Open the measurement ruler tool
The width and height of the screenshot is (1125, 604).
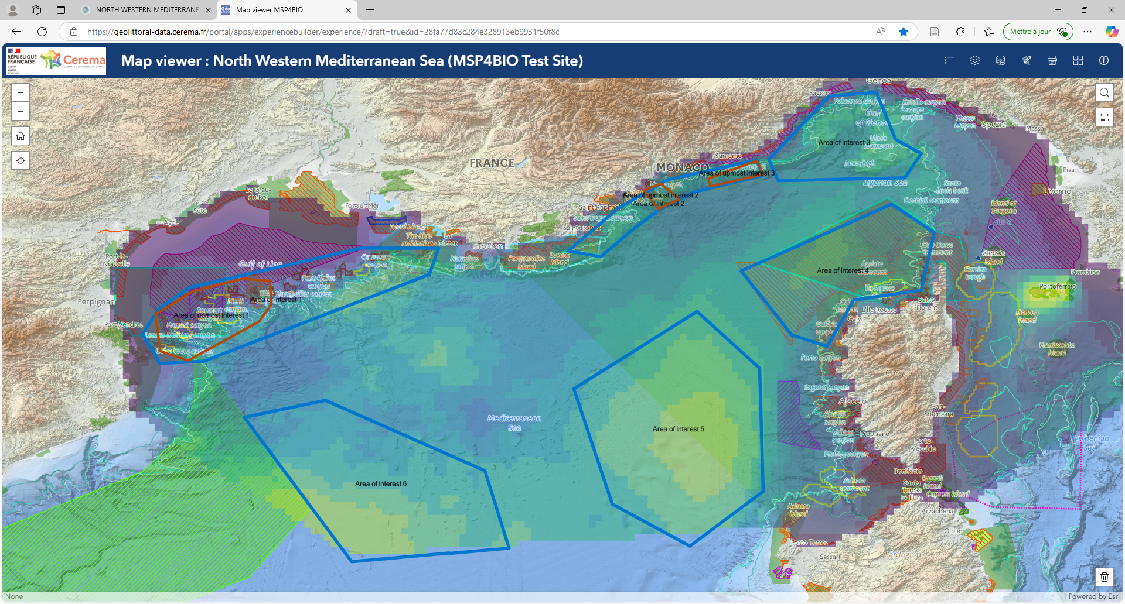pyautogui.click(x=1104, y=117)
